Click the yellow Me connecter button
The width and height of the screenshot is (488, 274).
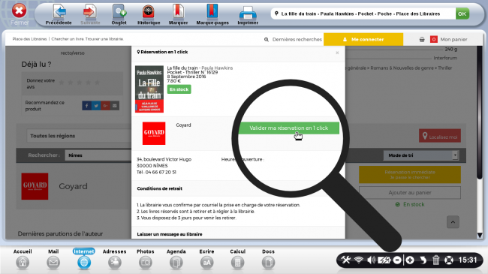[x=363, y=39]
